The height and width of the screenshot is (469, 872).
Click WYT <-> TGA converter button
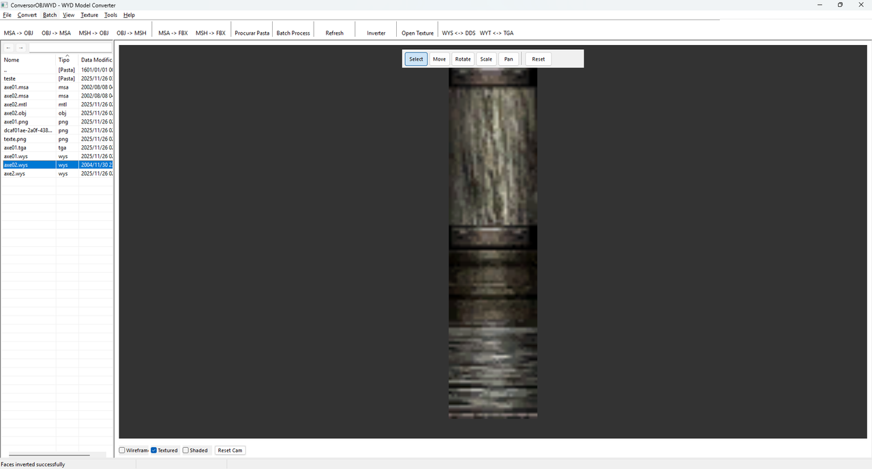coord(496,33)
